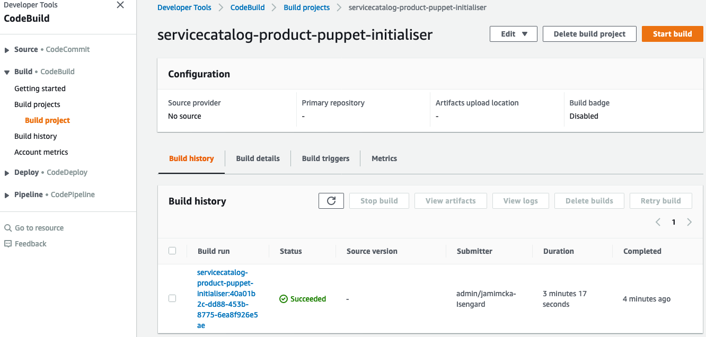This screenshot has height=337, width=706.
Task: Collapse the Build CodeBuild section
Action: click(7, 72)
